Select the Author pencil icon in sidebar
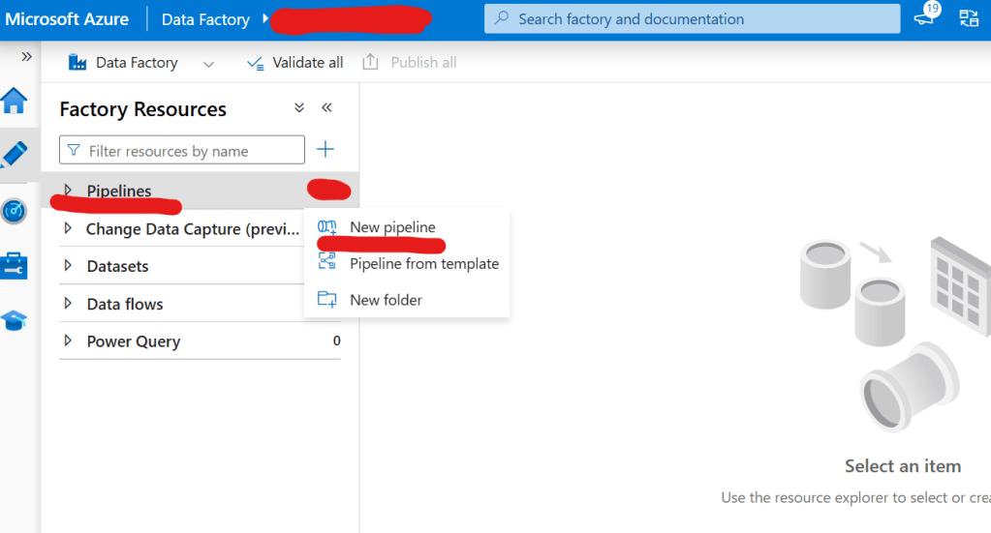 tap(15, 154)
